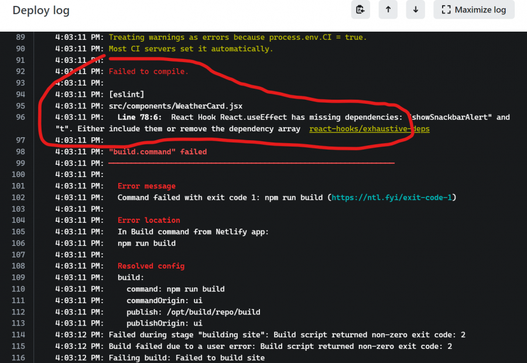
Task: Select line number 101 in the gutter
Action: (x=18, y=186)
